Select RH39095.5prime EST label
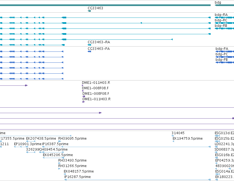This screenshot has width=234, height=181. coord(72,139)
